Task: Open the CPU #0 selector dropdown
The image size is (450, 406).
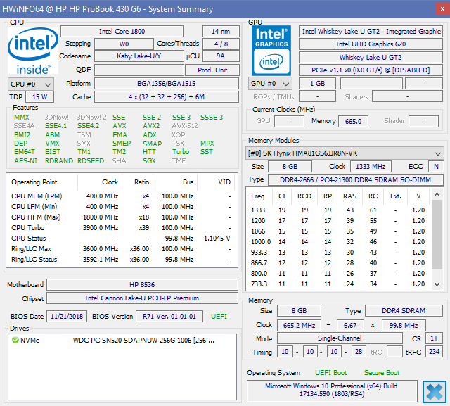Action: click(31, 84)
